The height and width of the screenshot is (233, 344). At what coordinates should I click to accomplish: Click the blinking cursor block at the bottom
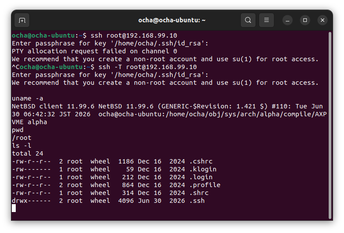coord(14,208)
